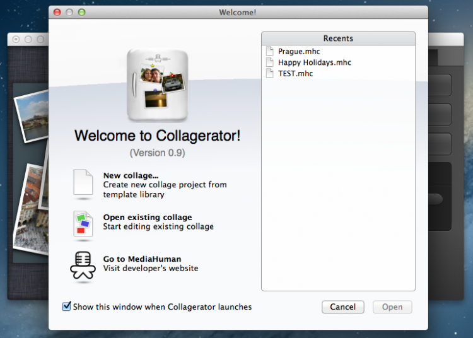The width and height of the screenshot is (473, 338).
Task: Choose the "New collage..." title text
Action: 131,175
